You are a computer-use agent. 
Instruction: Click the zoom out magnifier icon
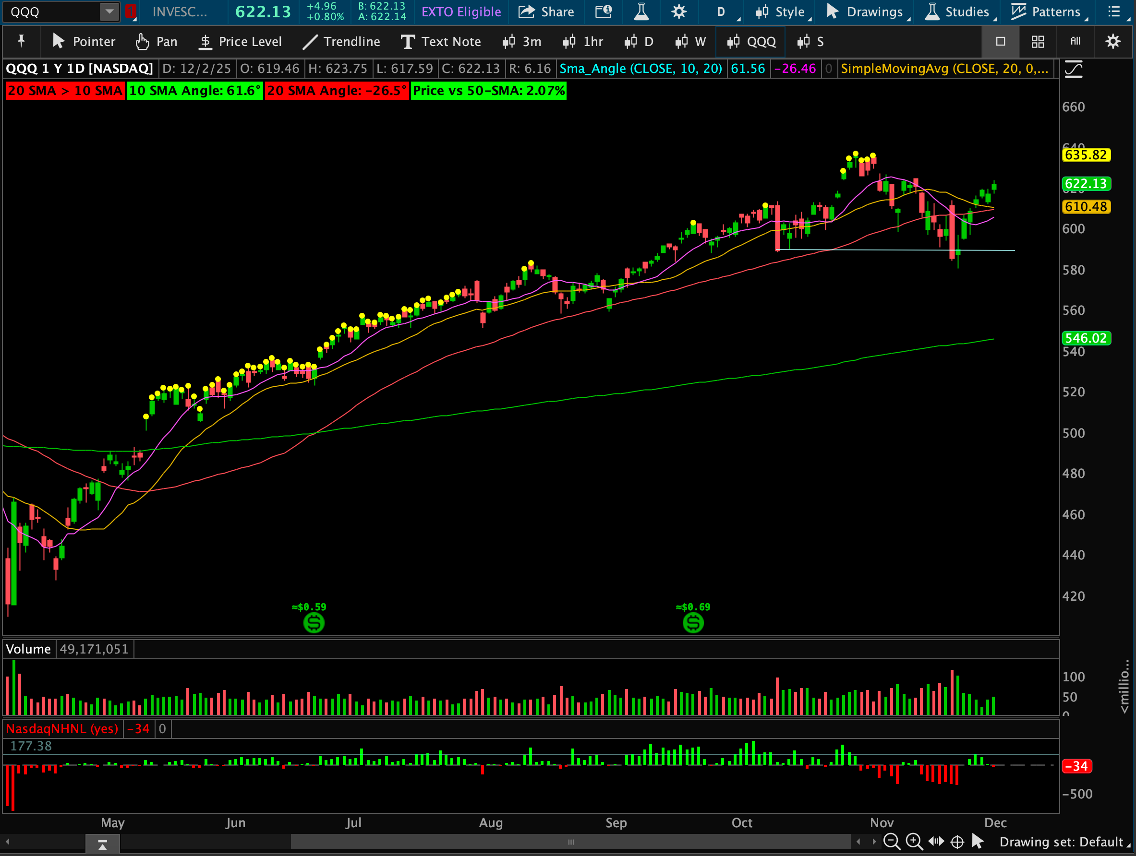[892, 842]
